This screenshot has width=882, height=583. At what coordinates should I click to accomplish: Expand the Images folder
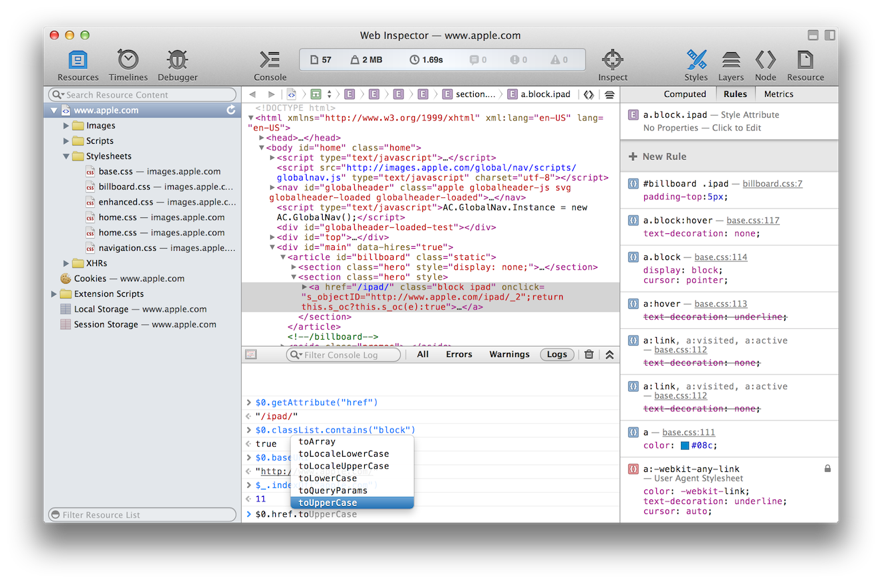(x=65, y=125)
